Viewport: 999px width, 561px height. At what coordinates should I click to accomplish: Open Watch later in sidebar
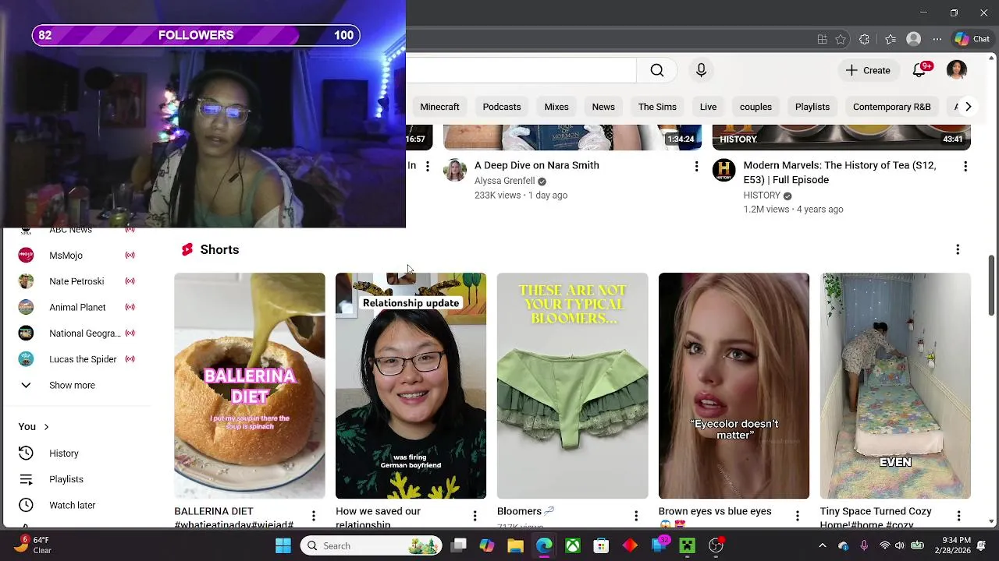(x=76, y=505)
